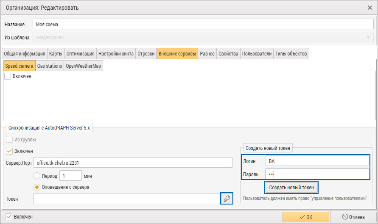
Task: Toggle the Из группы checkbox
Action: 9,140
